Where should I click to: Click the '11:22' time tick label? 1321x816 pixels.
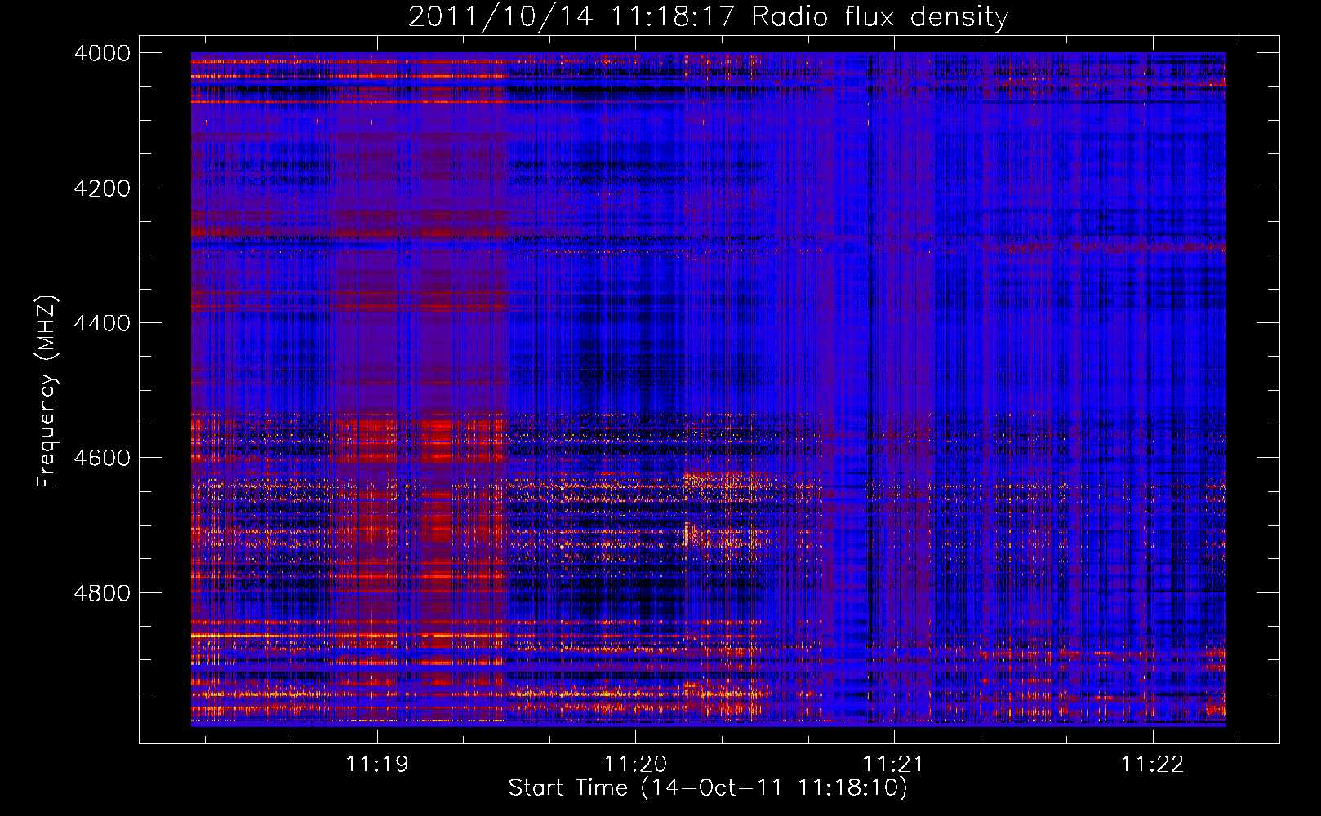[1152, 765]
